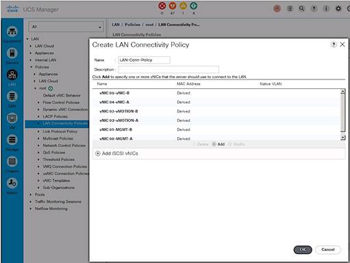The height and width of the screenshot is (263, 350).
Task: Expand the Netflow Monitoring node
Action: pos(31,209)
